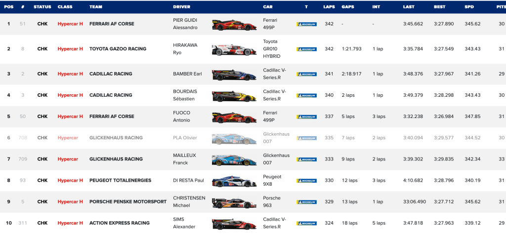Screen dimensions: 506x234
Task: Click the Michelin logo in the Bourdais row
Action: tap(306, 95)
